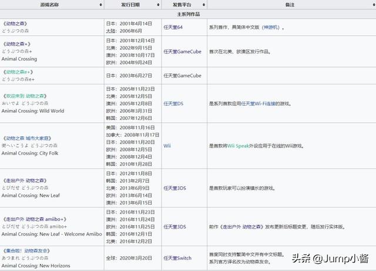This screenshot has height=271, width=376.
Task: Select the remark 是首款玩家可以扮演镇长的游戏。
Action: pos(242,188)
